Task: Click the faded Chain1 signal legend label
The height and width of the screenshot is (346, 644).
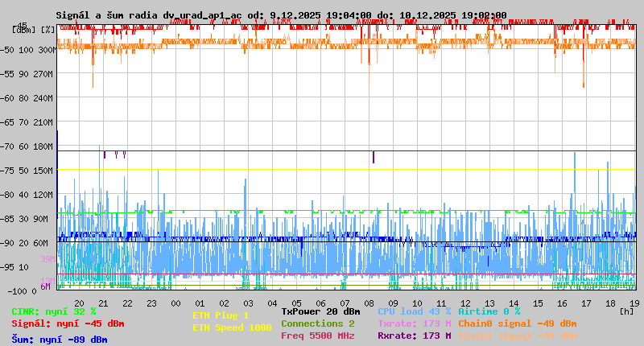Action: tap(517, 336)
